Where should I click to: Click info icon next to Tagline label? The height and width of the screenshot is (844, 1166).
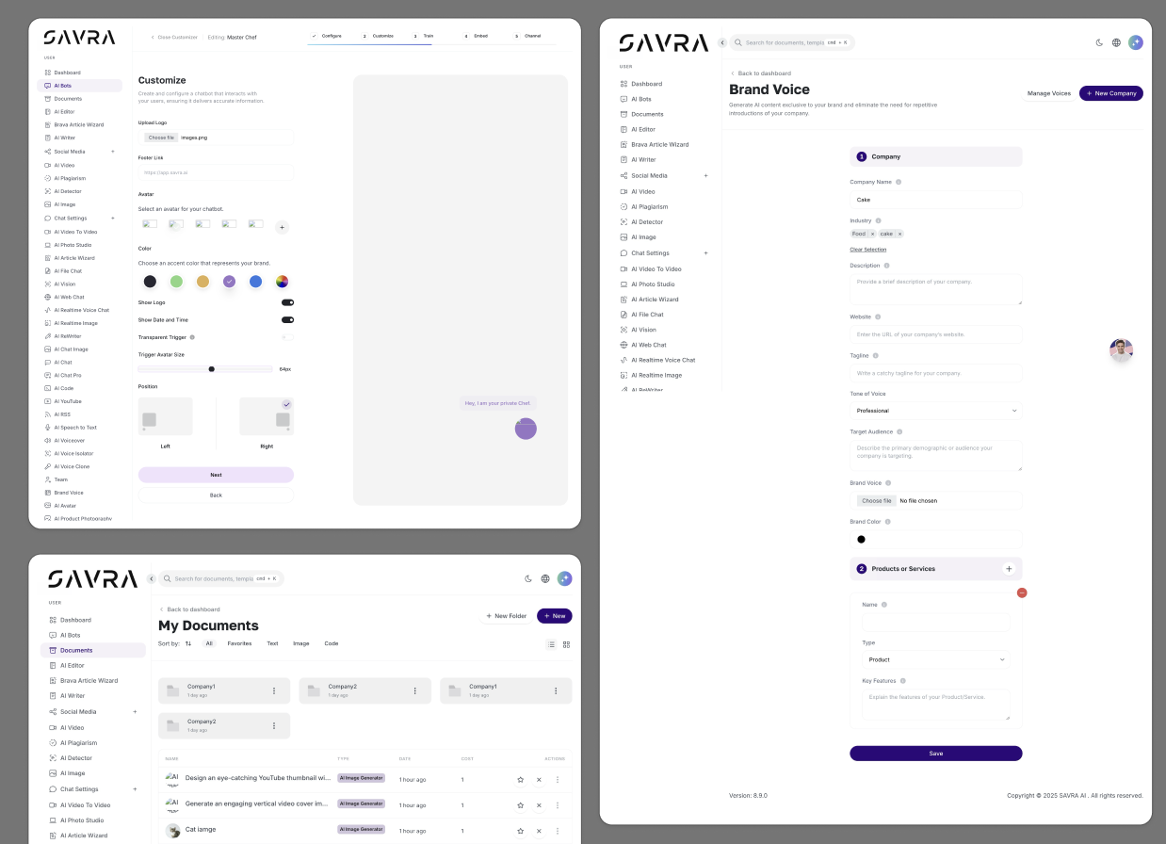pyautogui.click(x=875, y=355)
